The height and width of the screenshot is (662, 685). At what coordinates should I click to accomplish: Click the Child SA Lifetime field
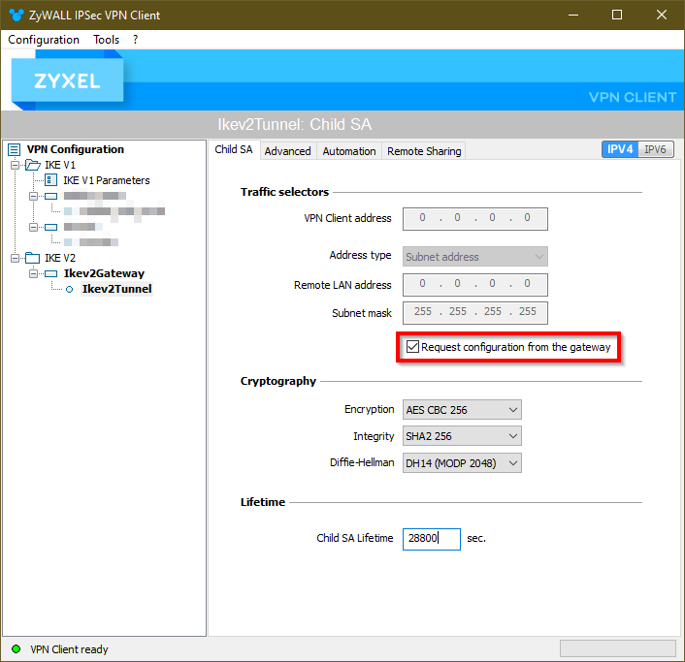tap(431, 538)
